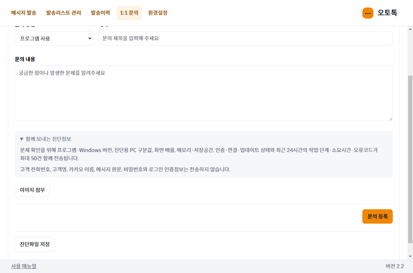Click the 진단파일 저장 button

pos(35,244)
